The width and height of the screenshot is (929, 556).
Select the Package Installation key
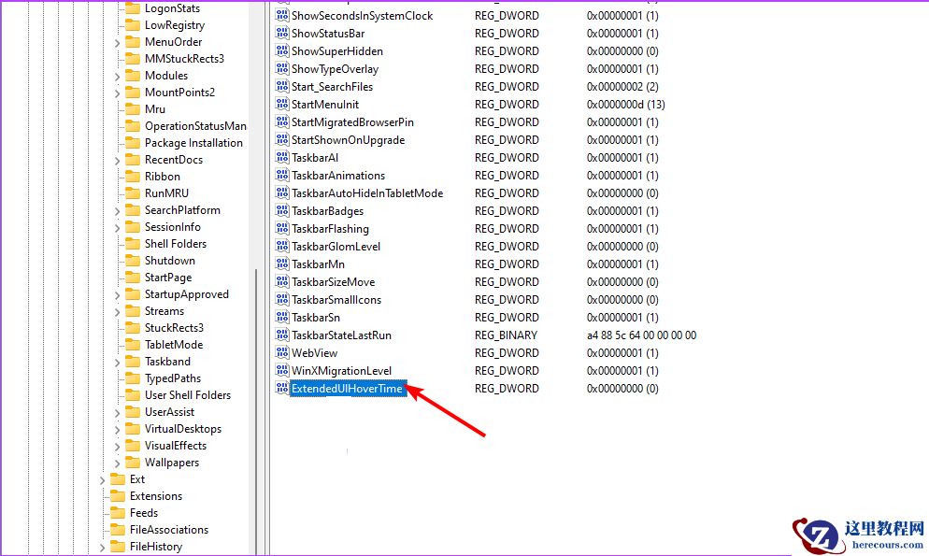(x=193, y=143)
